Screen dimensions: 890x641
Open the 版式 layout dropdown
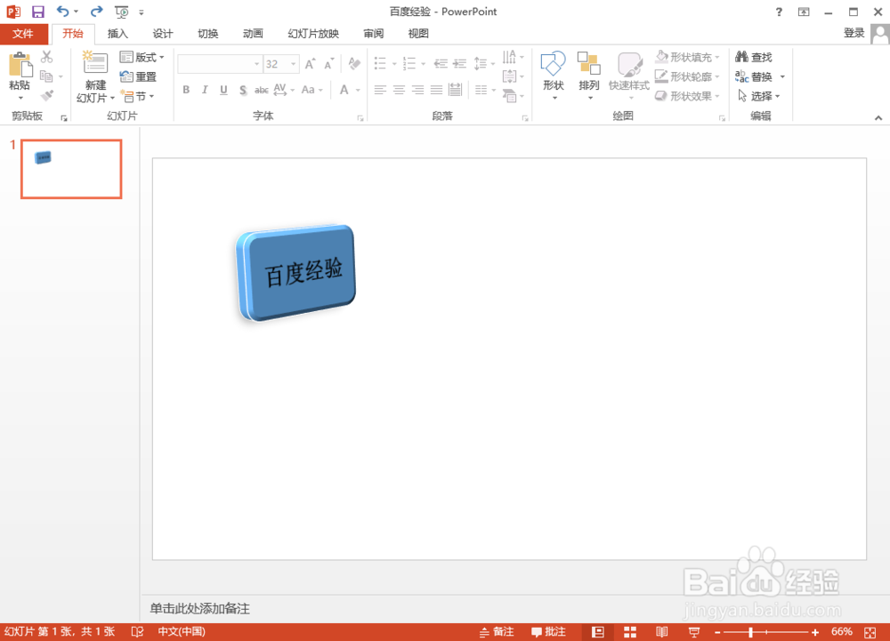142,57
